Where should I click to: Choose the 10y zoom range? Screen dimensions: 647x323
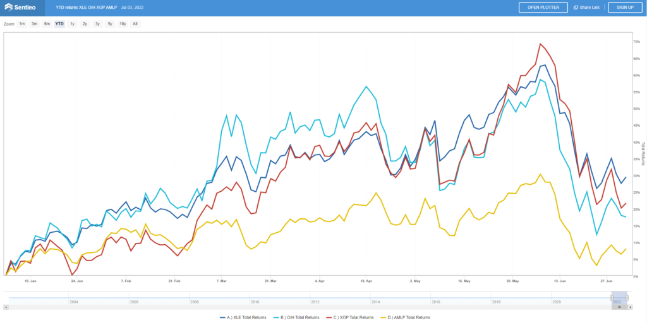(x=123, y=24)
